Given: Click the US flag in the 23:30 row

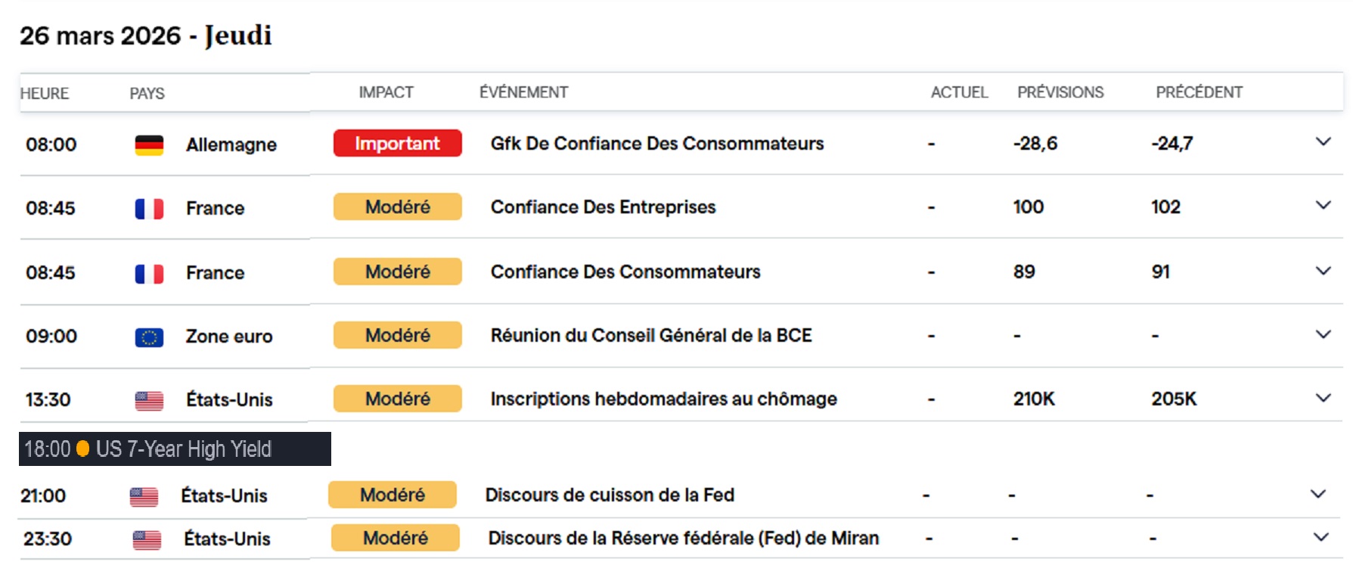Looking at the screenshot, I should point(147,540).
